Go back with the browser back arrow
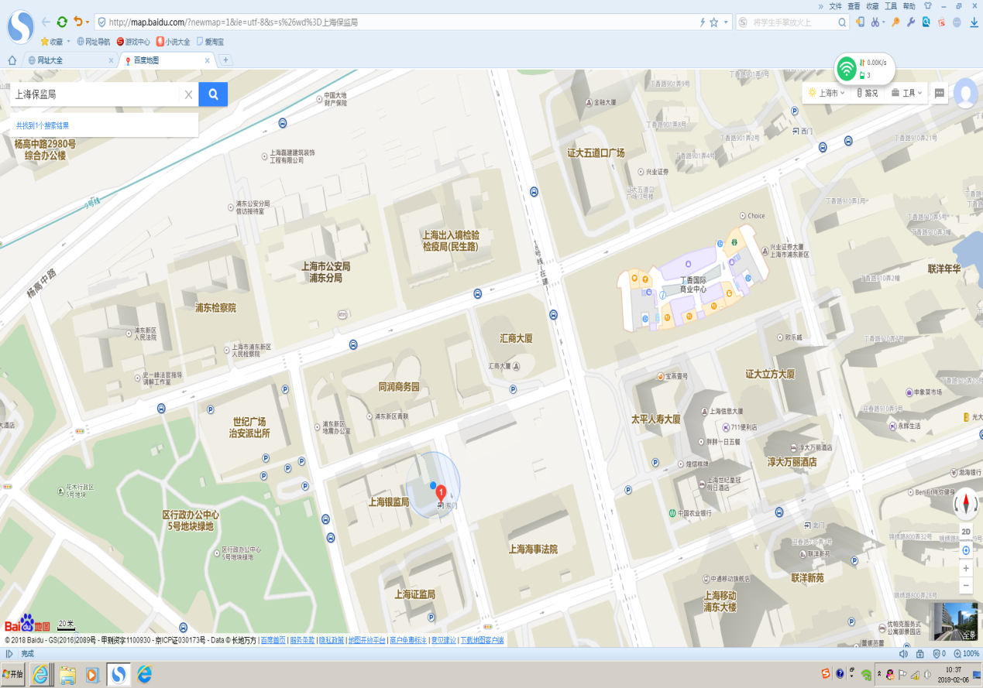The image size is (983, 688). (x=46, y=22)
